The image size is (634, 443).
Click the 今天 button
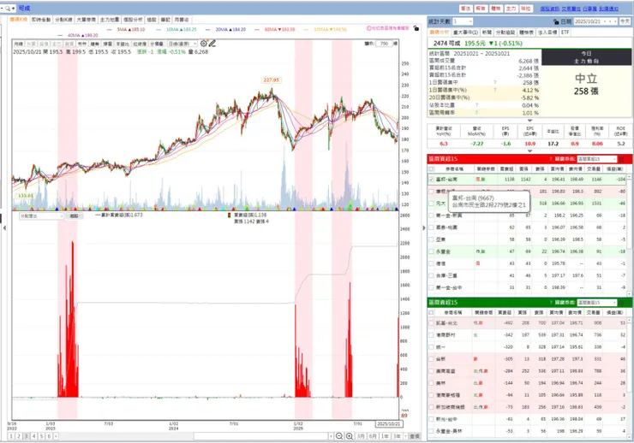[625, 21]
